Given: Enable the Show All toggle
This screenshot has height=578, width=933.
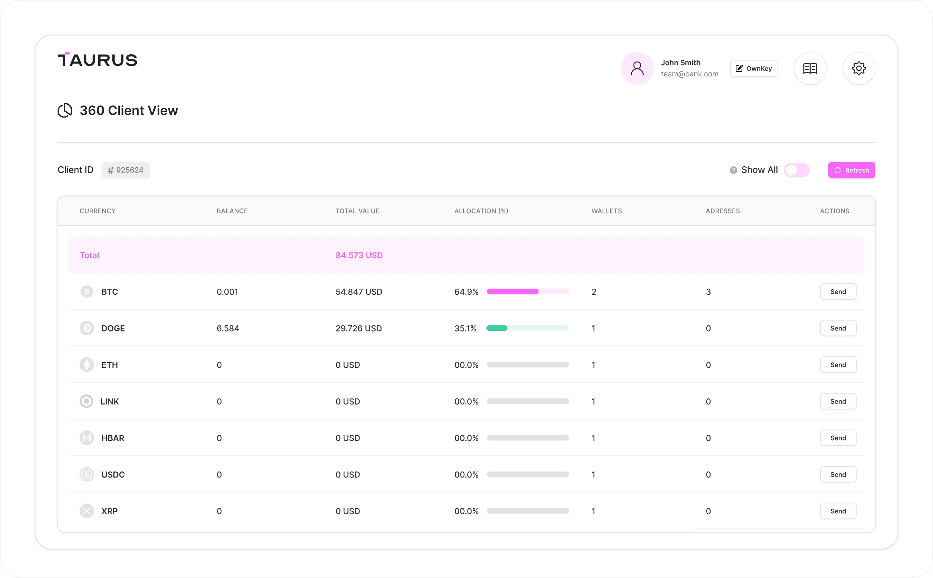Looking at the screenshot, I should point(797,170).
